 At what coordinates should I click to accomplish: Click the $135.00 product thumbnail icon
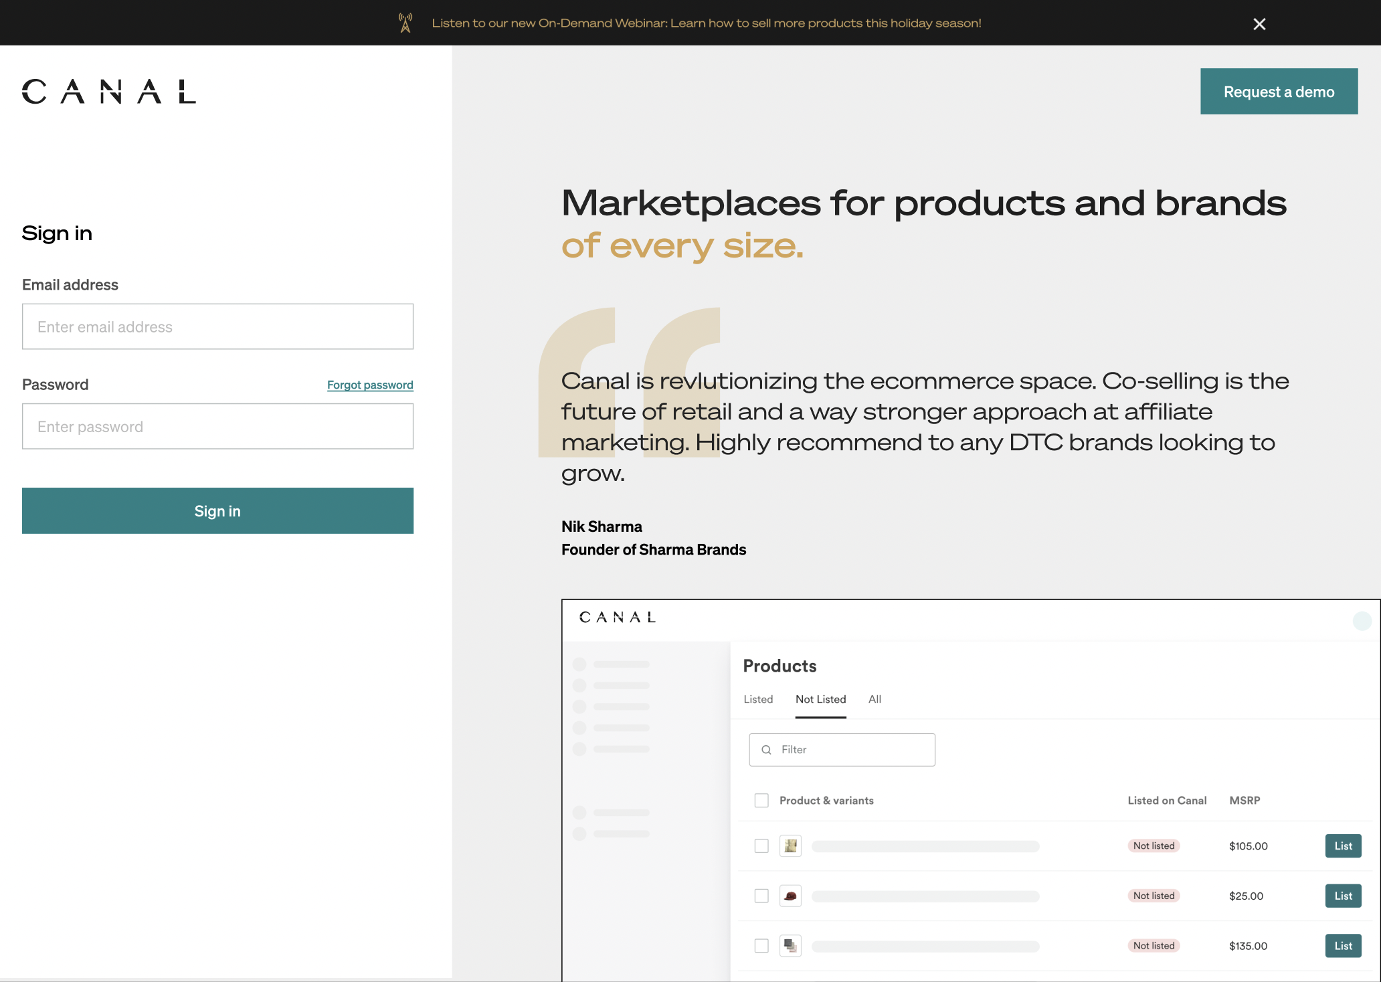[790, 945]
